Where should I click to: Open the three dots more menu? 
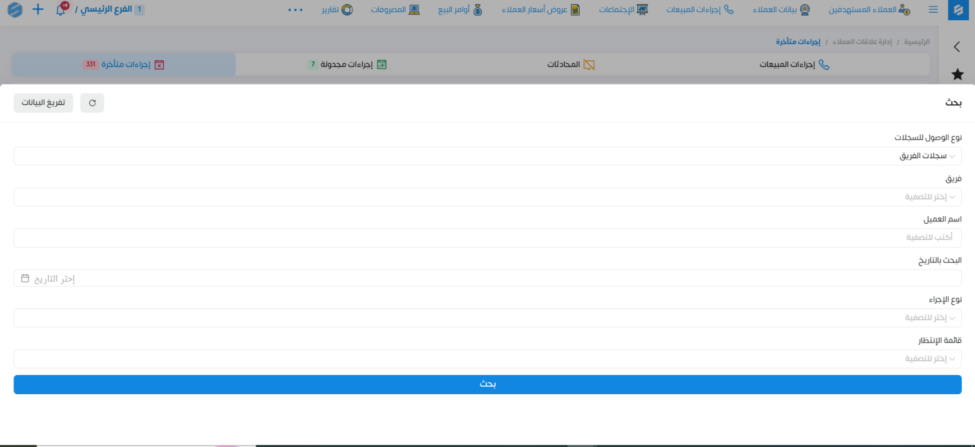[x=295, y=10]
